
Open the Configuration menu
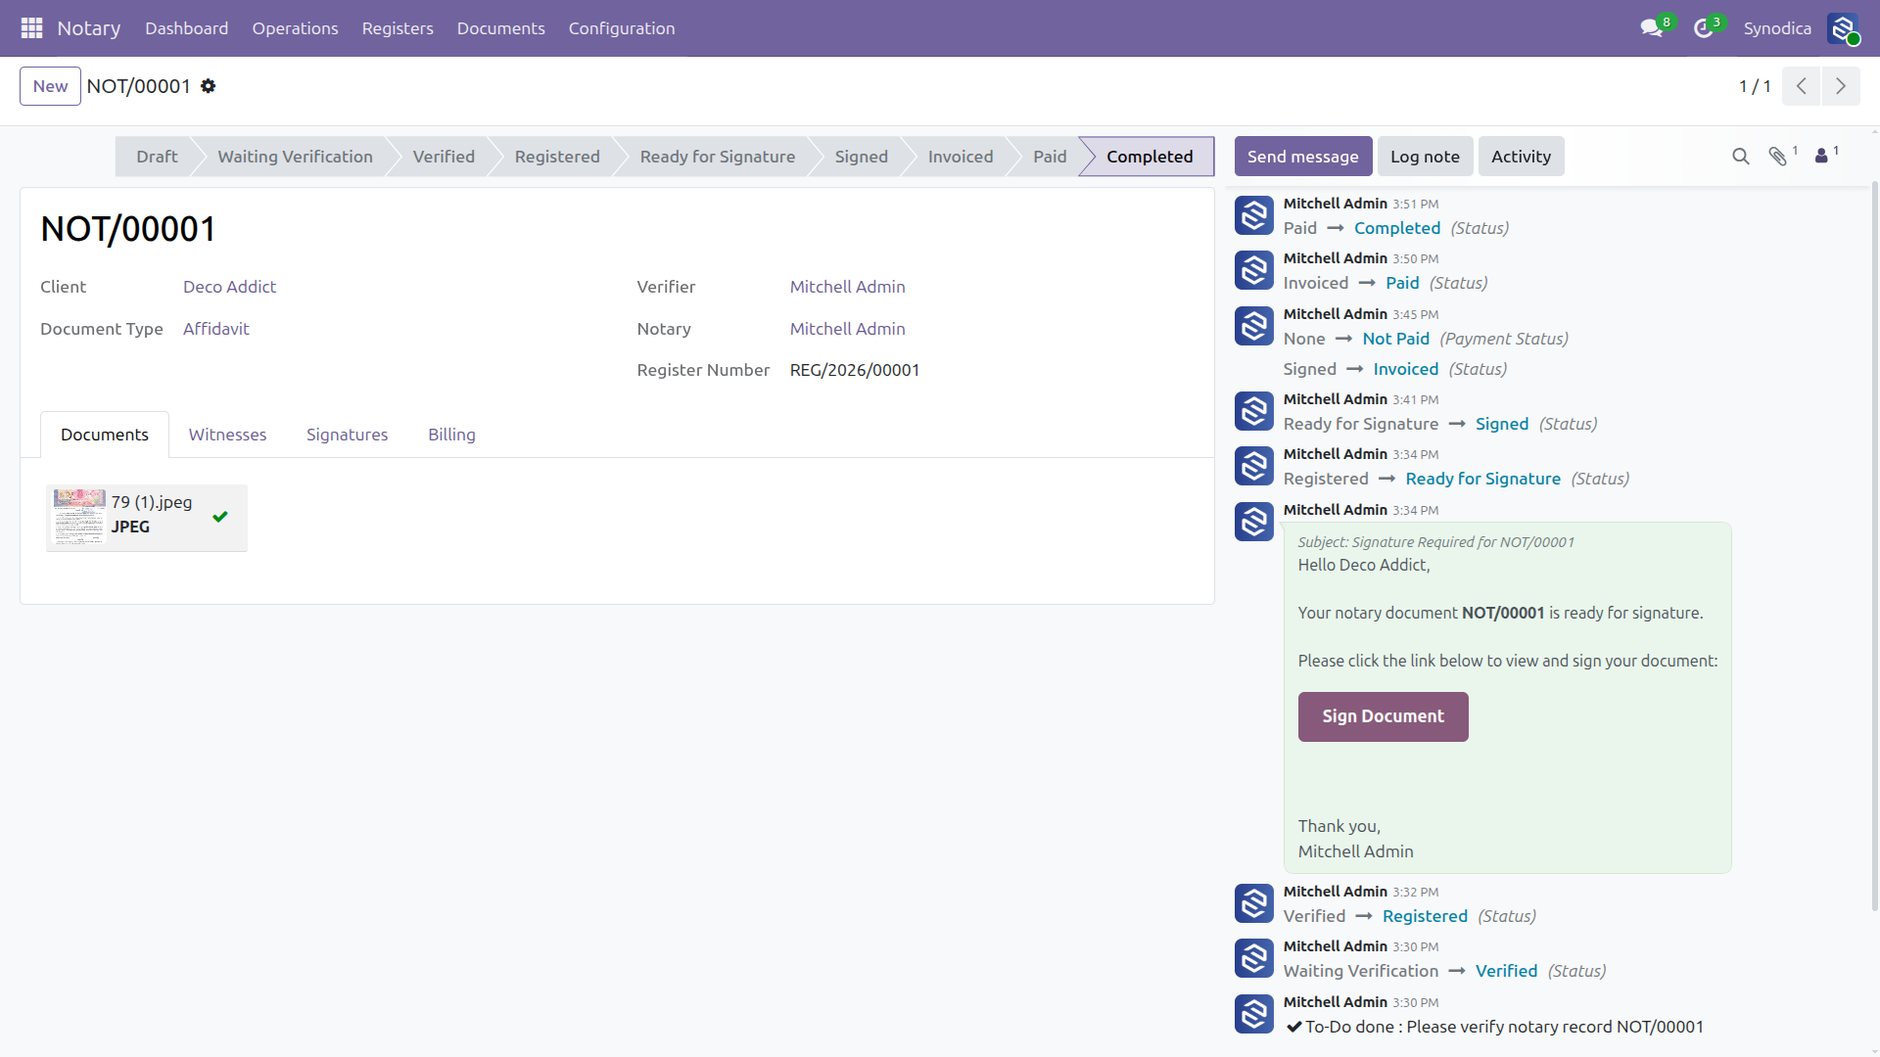point(622,28)
